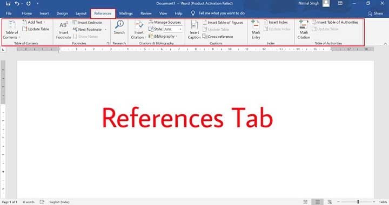Click Update Table in Table of Authorities group
Screen dimensions: 389x205
(325, 29)
